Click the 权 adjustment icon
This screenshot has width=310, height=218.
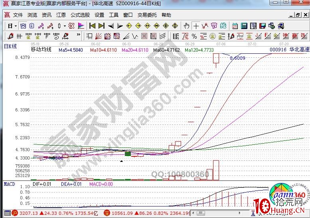click(x=71, y=26)
